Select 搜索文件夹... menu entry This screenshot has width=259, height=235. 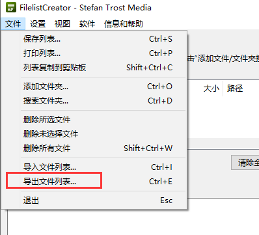click(98, 101)
